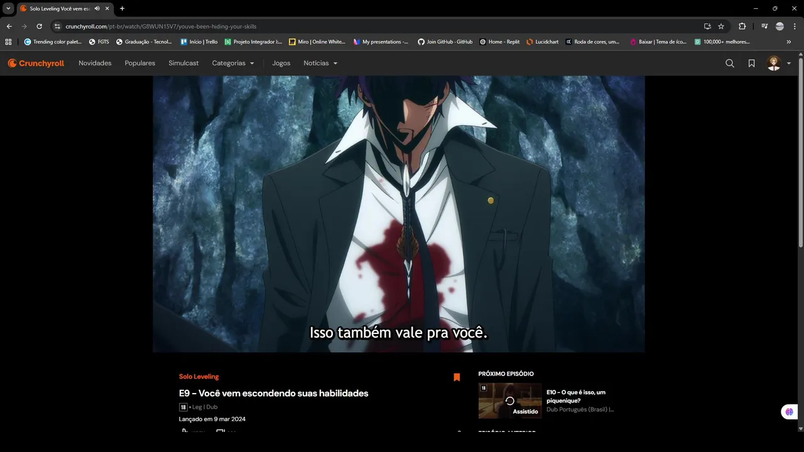Reload the page with the refresh icon
Screen dimensions: 804x452
click(x=39, y=26)
